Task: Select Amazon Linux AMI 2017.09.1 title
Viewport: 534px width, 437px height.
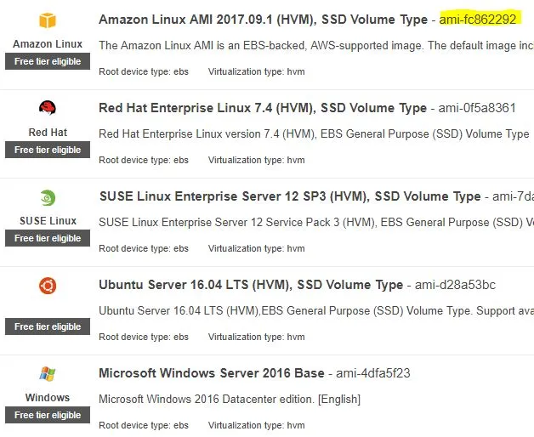Action: click(263, 20)
